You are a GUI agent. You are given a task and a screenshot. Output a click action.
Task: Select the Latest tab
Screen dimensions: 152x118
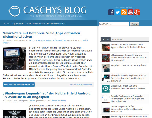pos(106,39)
